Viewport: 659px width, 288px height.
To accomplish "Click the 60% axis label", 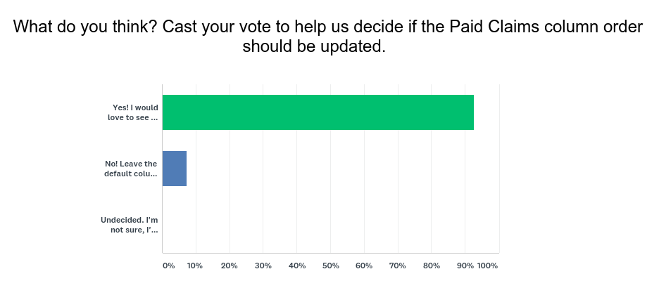I will 364,266.
